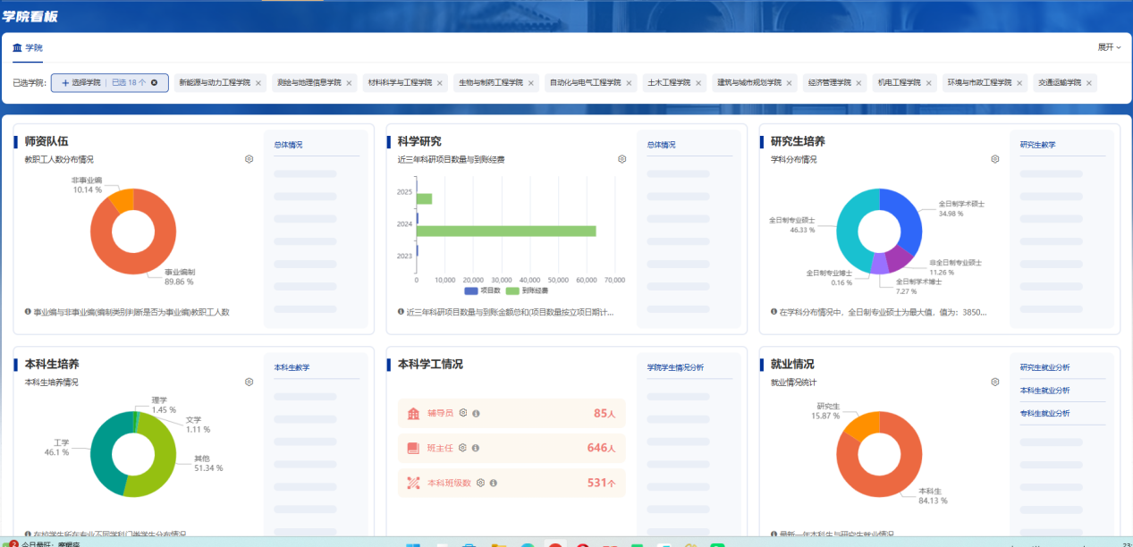1133x547 pixels.
Task: Switch to the 学院 tab
Action: point(28,47)
